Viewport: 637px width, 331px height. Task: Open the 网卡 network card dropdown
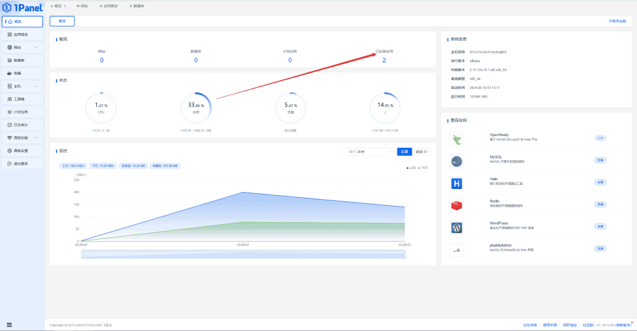[371, 152]
